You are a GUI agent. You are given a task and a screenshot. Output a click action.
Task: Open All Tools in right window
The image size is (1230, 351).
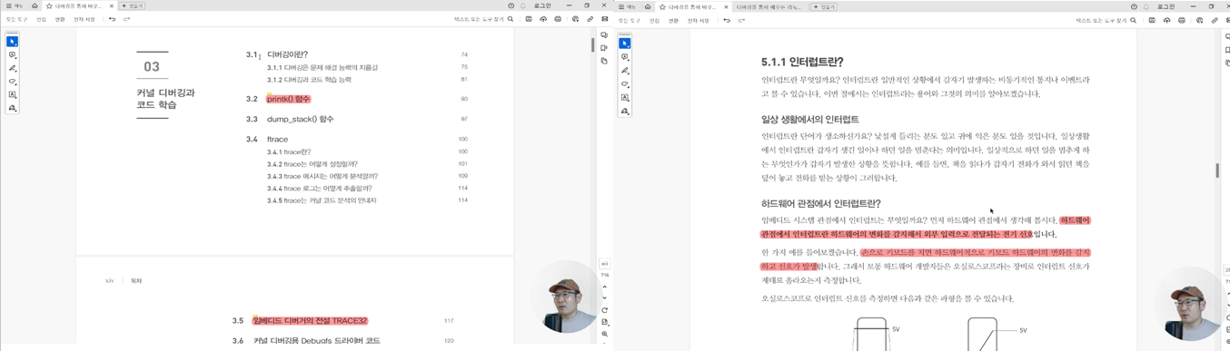(x=630, y=20)
